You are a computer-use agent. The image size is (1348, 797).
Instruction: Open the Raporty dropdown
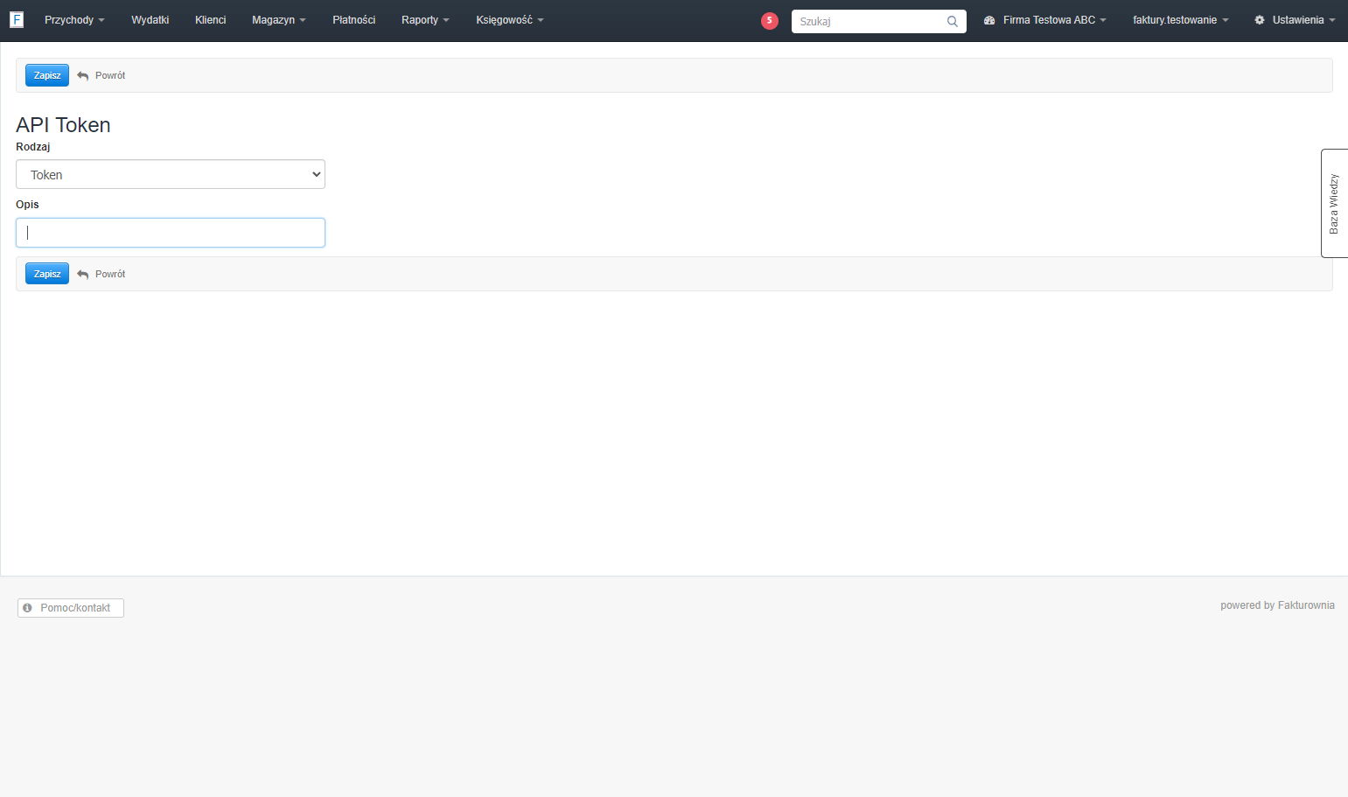(425, 20)
